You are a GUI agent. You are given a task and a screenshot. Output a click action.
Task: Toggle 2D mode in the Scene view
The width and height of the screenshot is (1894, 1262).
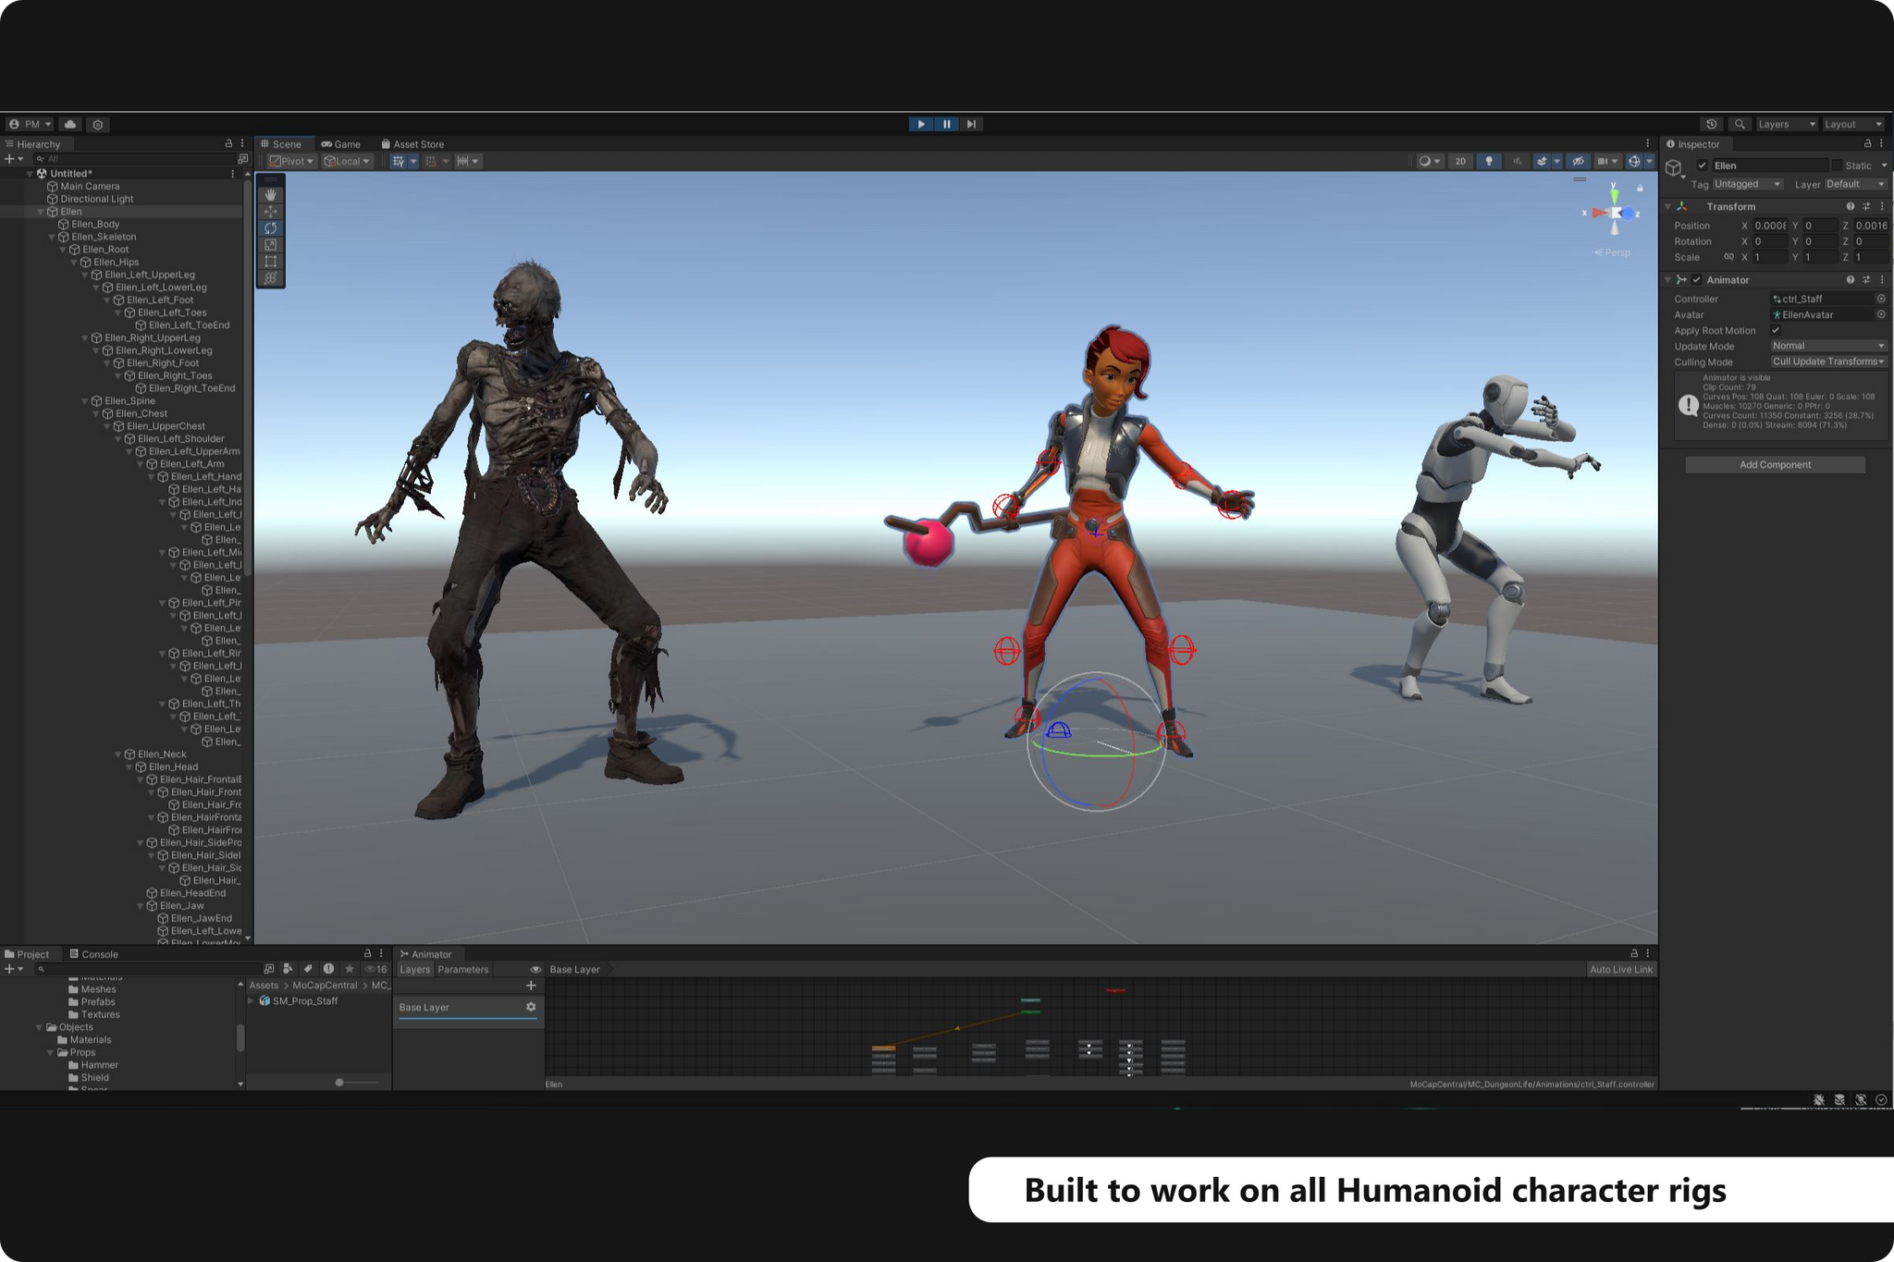click(1459, 161)
